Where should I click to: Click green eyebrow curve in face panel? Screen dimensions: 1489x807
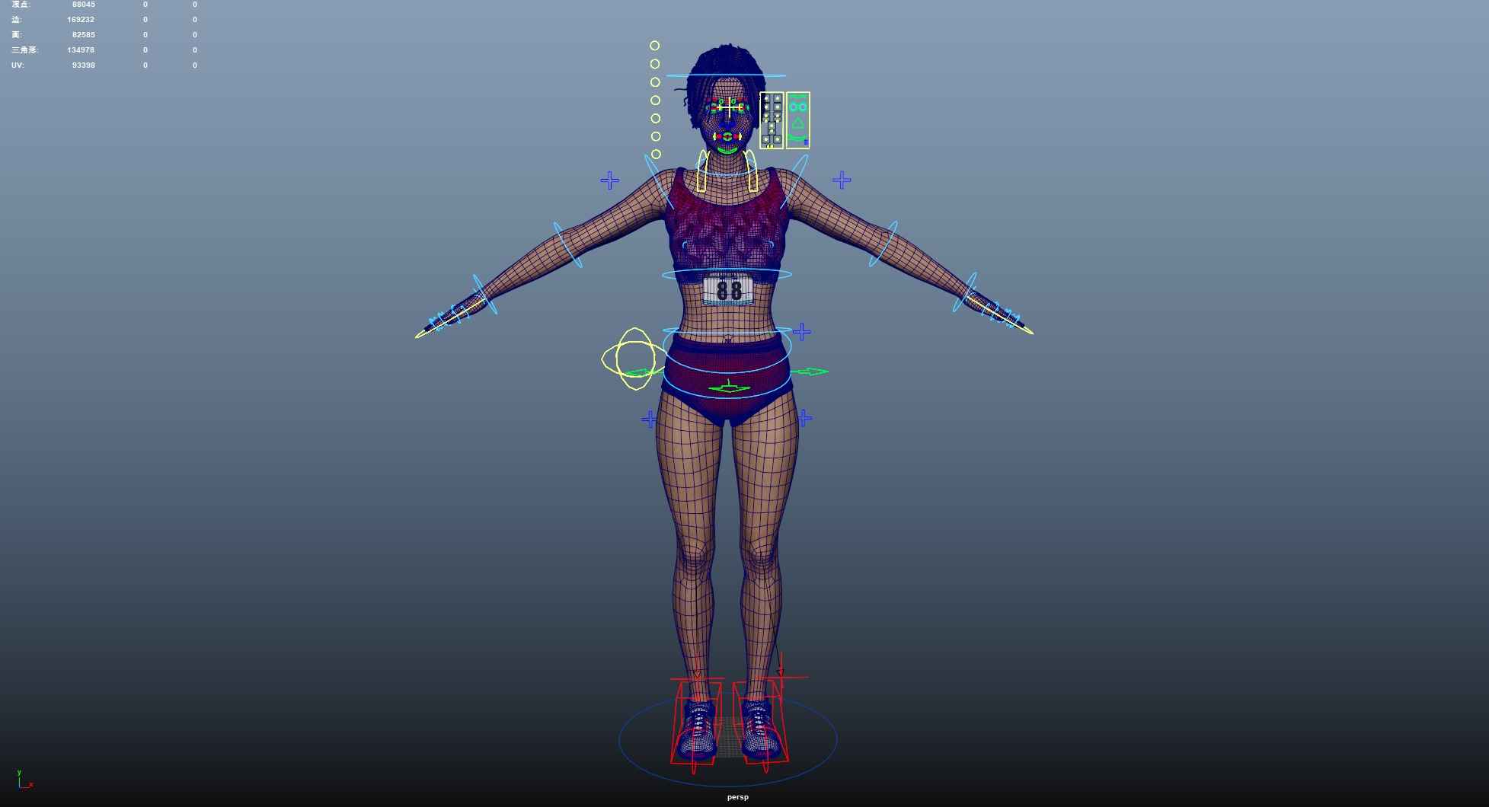point(797,97)
